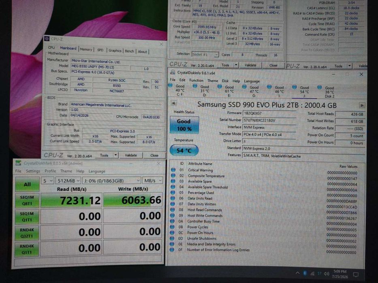The height and width of the screenshot is (283, 378).
Task: Run SEQ1M Q8T1 test
Action: (x=27, y=200)
